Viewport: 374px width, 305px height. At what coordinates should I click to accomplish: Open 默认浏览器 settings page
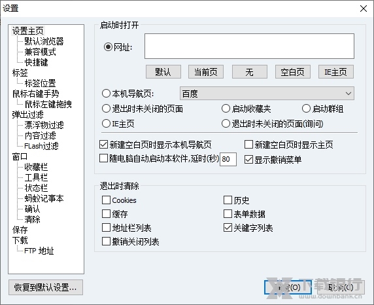pos(44,41)
